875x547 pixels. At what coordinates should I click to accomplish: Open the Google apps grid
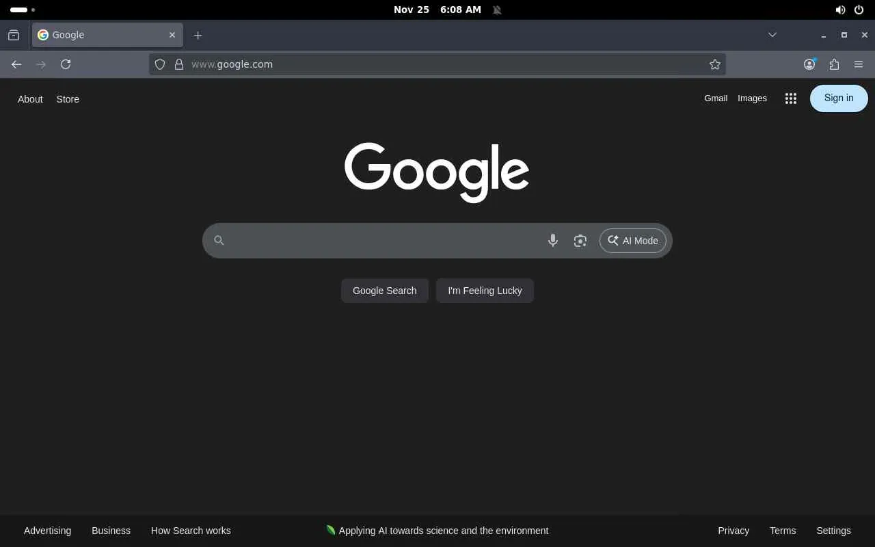point(791,98)
